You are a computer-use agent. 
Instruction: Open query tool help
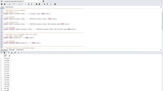(x=55, y=4)
